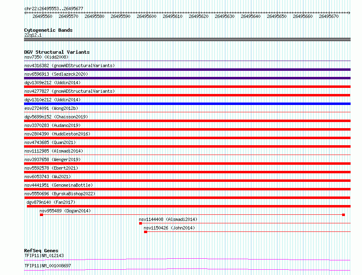Open the Cytogenetic Bands track heading
Viewport: 362px width, 275px height.
(x=48, y=30)
